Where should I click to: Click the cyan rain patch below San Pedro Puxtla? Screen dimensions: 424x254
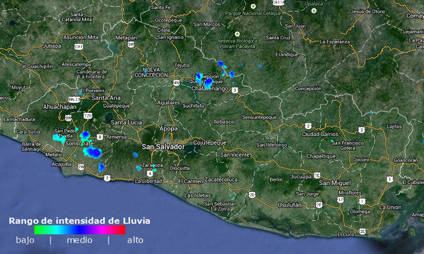pyautogui.click(x=59, y=138)
